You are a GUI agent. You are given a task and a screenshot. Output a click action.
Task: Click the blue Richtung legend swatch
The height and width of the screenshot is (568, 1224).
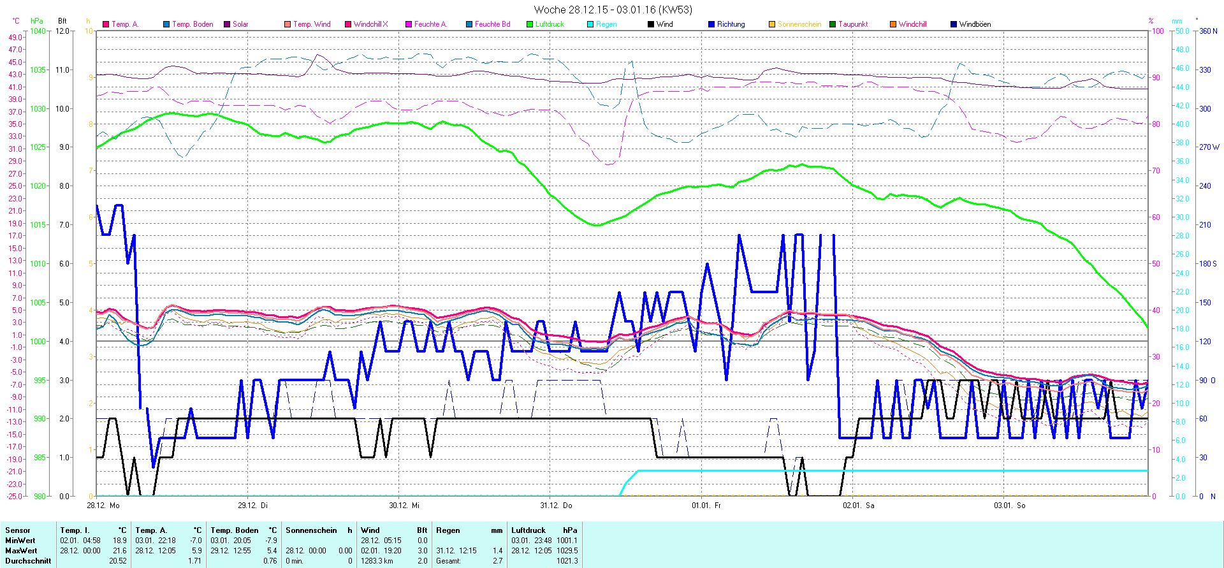pyautogui.click(x=711, y=24)
